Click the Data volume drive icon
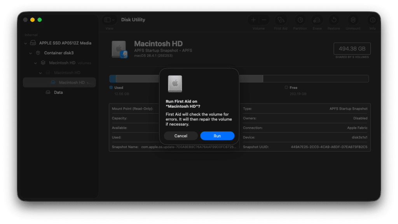The width and height of the screenshot is (398, 224). coord(48,92)
